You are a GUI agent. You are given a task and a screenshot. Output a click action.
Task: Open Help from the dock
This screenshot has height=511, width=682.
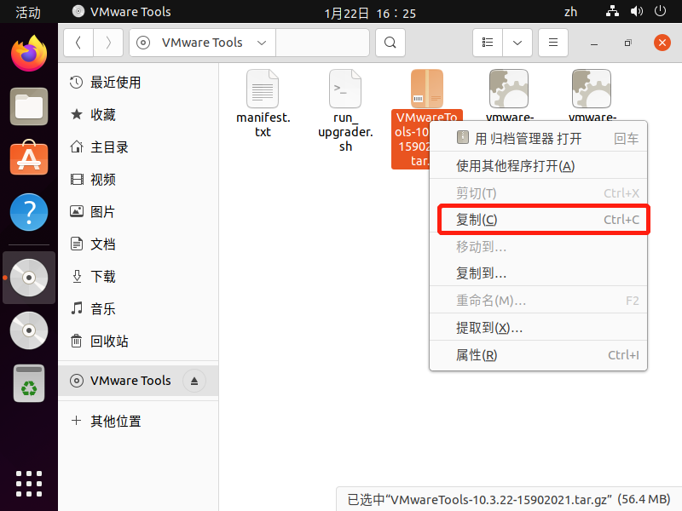29,212
